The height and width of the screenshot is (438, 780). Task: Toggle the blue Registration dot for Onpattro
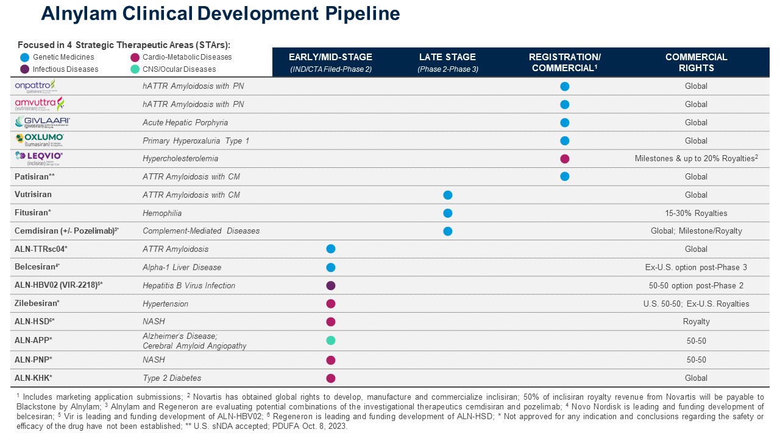click(x=565, y=86)
